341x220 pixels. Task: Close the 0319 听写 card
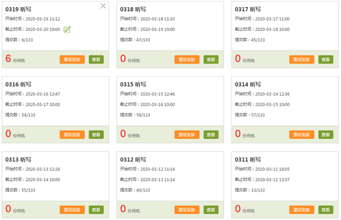point(103,6)
